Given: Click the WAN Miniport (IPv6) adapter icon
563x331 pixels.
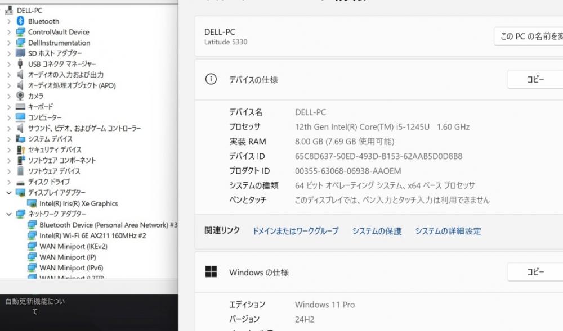Looking at the screenshot, I should [x=32, y=267].
